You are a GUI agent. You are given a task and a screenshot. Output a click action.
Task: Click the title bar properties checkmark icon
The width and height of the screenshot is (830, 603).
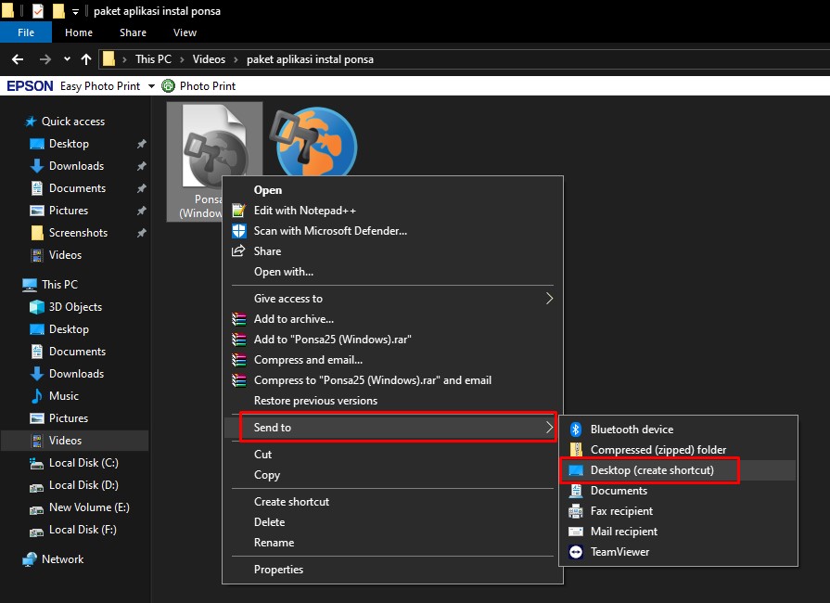tap(38, 10)
